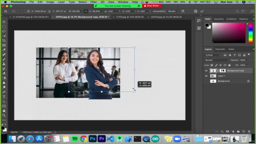Select the History Brush tool
This screenshot has width=256, height=144.
pos(4,69)
